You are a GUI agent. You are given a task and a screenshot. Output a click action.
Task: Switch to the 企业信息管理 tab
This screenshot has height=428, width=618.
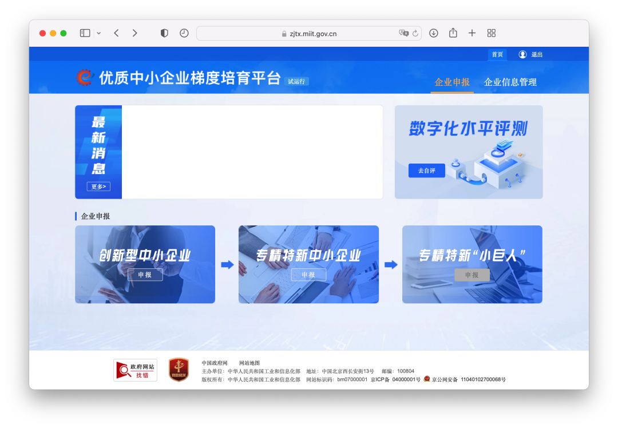click(x=510, y=82)
